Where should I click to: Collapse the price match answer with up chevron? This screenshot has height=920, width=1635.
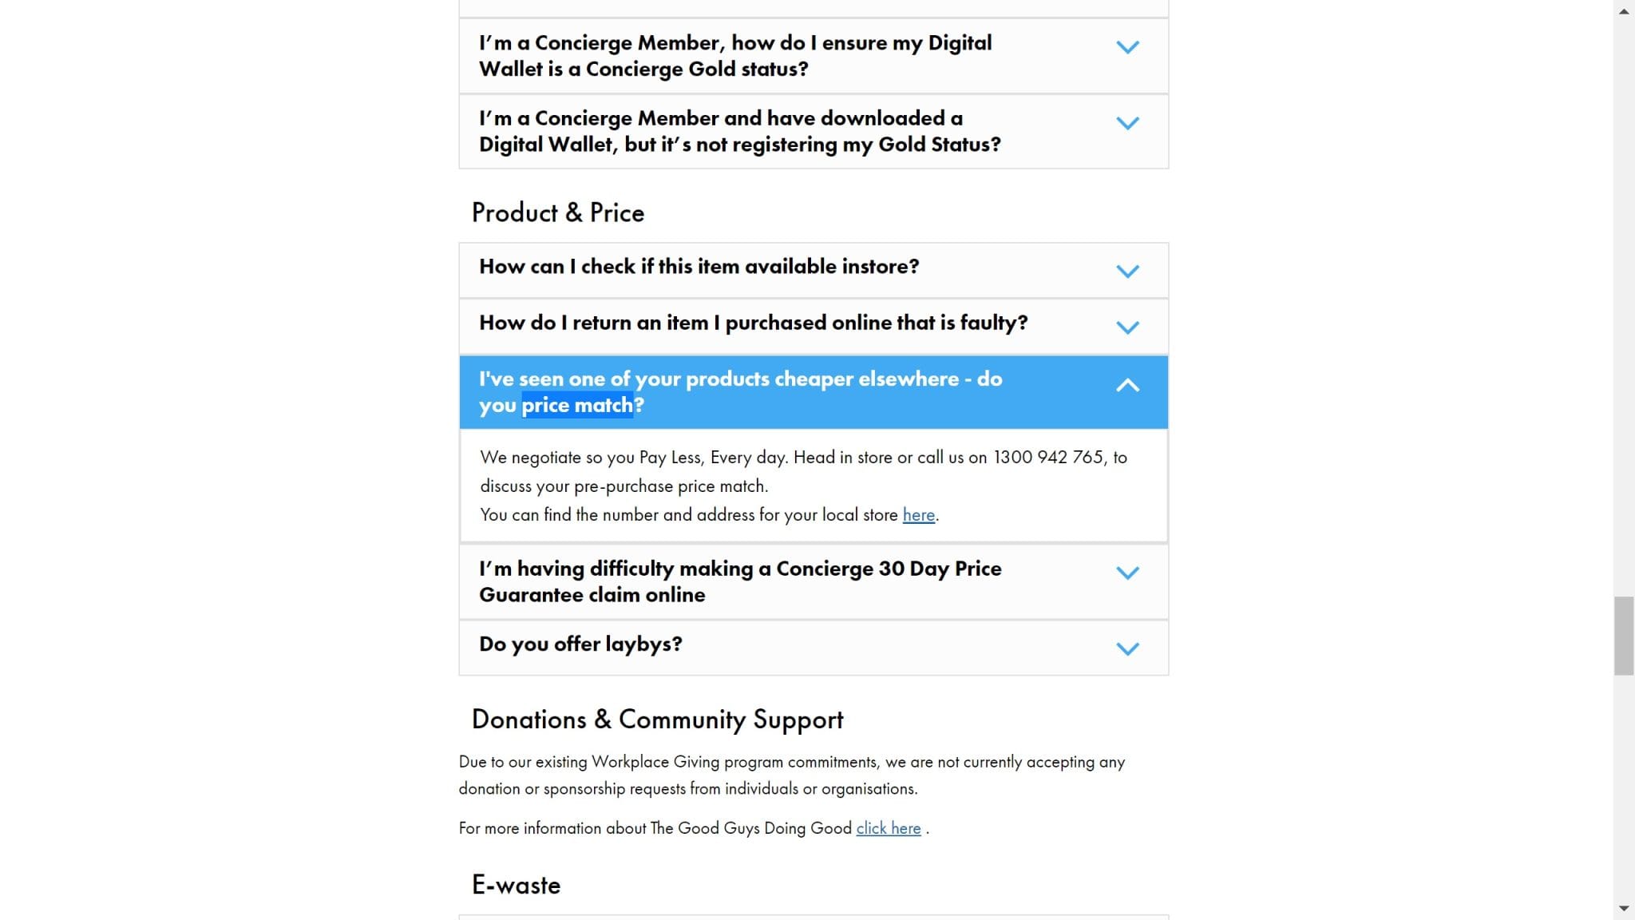(1127, 386)
